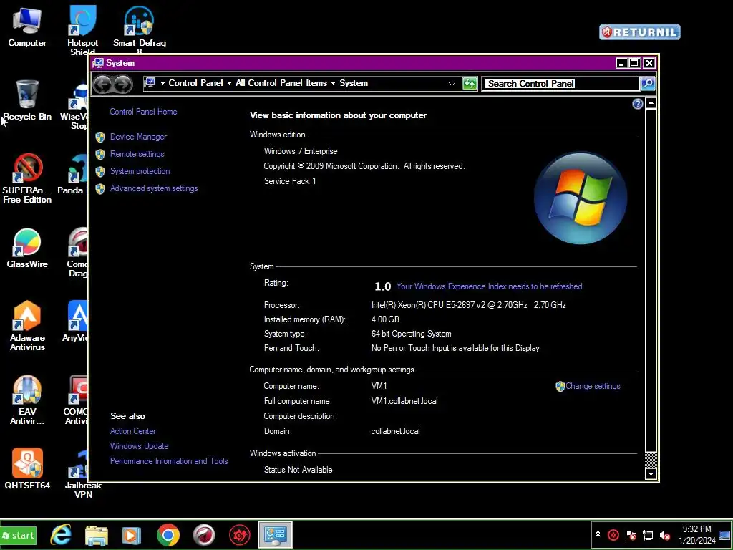Open Hotspot Shield desktop shortcut

83,30
